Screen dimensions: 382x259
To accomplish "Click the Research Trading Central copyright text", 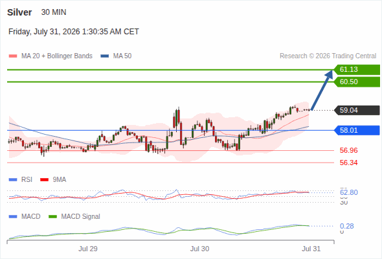I will pyautogui.click(x=328, y=56).
